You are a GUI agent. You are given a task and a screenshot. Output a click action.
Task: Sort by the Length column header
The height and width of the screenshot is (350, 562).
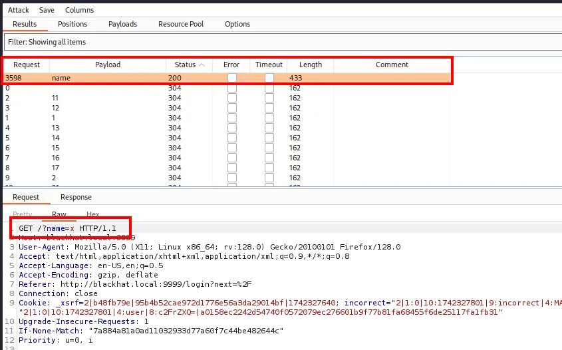(311, 65)
